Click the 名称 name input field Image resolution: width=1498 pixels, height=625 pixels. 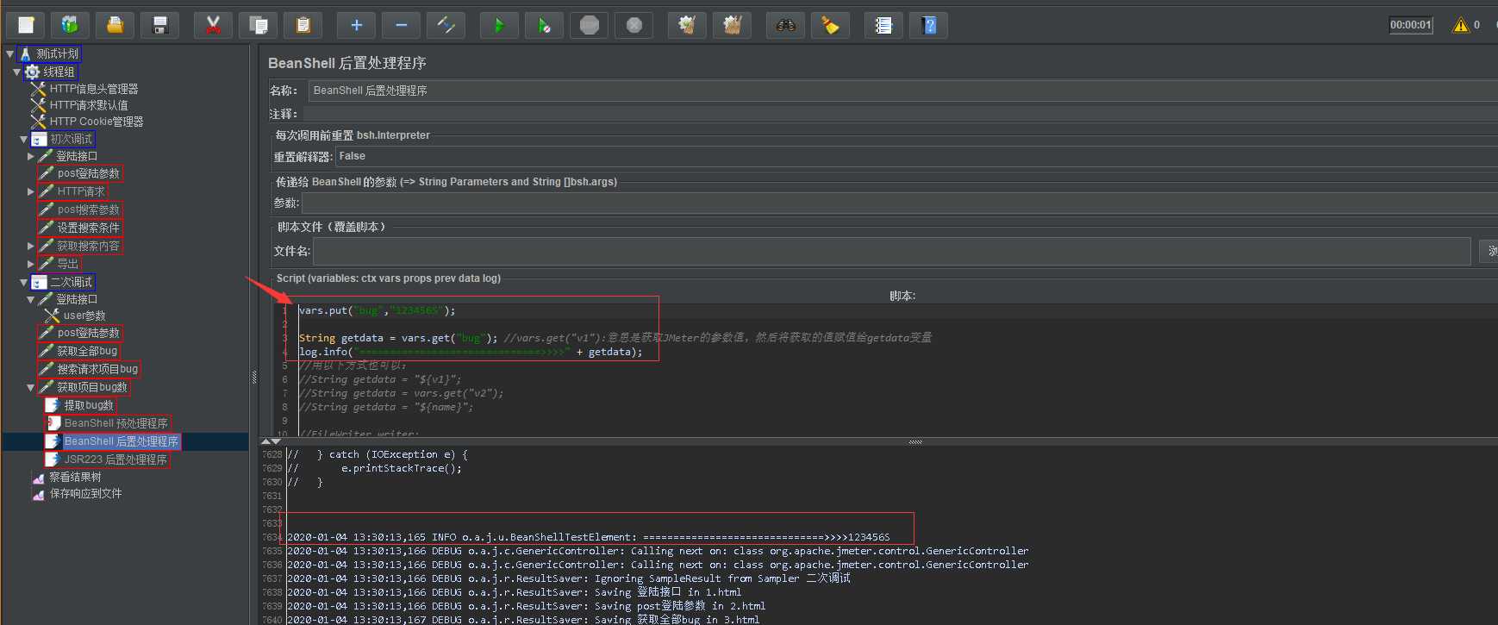tap(903, 91)
